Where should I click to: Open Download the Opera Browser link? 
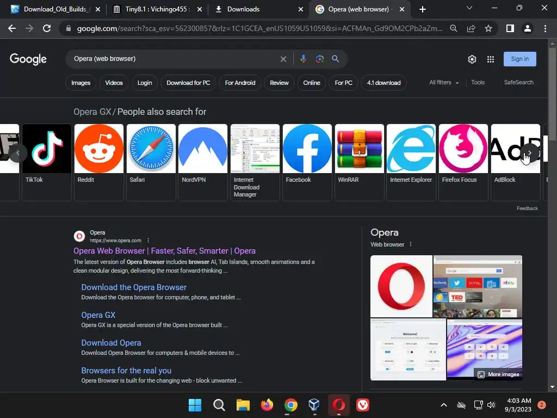point(134,287)
